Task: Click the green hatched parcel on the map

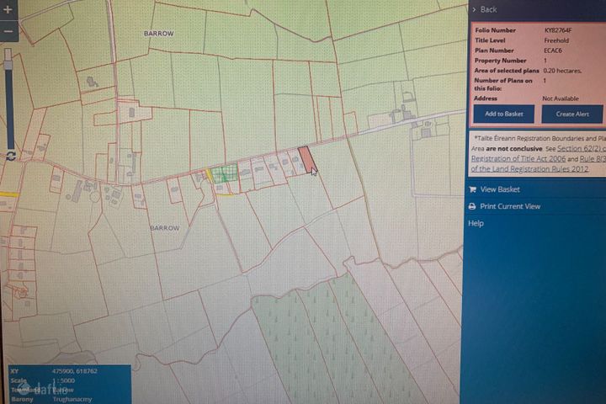Action: (x=222, y=174)
